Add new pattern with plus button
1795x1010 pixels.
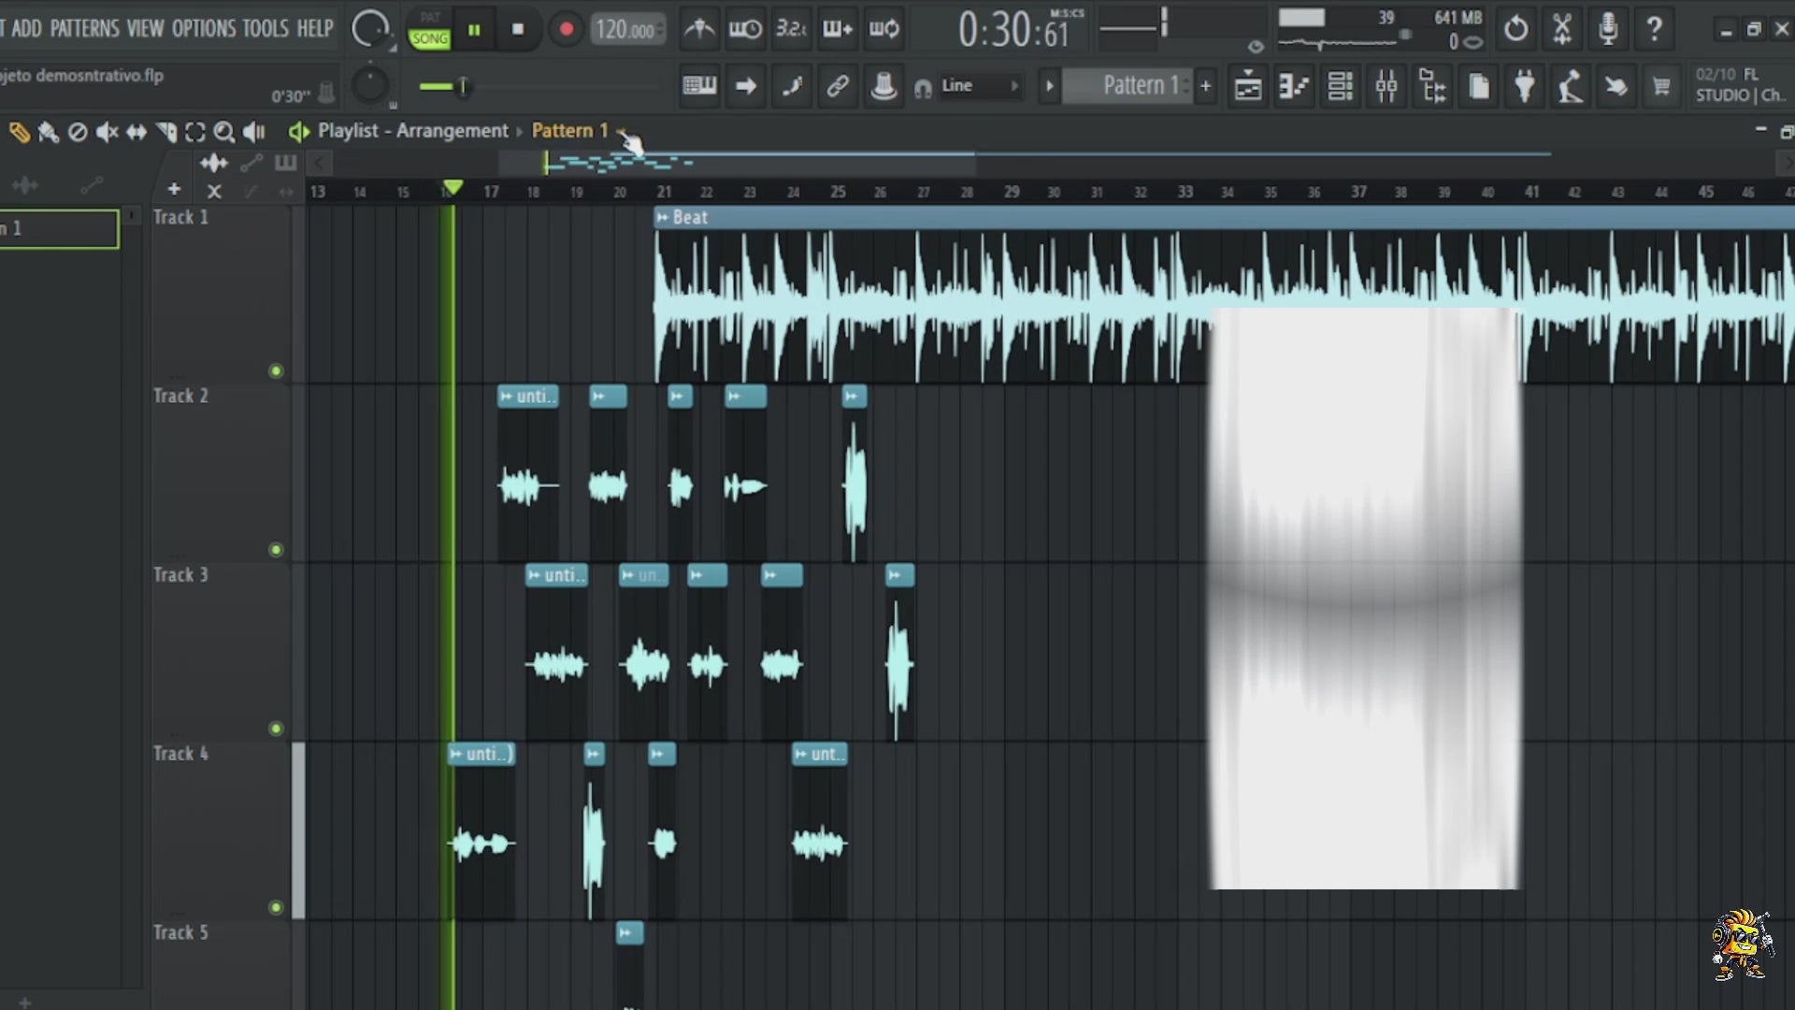(x=1206, y=86)
